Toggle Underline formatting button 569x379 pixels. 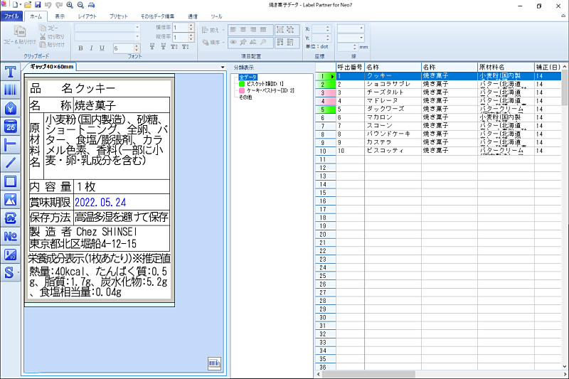(x=102, y=48)
